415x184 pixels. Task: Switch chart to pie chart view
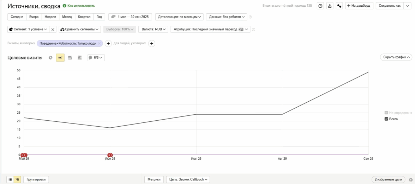pos(50,58)
